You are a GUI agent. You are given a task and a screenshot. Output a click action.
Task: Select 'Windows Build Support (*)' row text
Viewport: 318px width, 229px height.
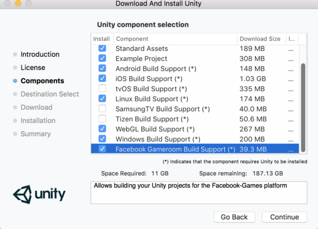(158, 139)
